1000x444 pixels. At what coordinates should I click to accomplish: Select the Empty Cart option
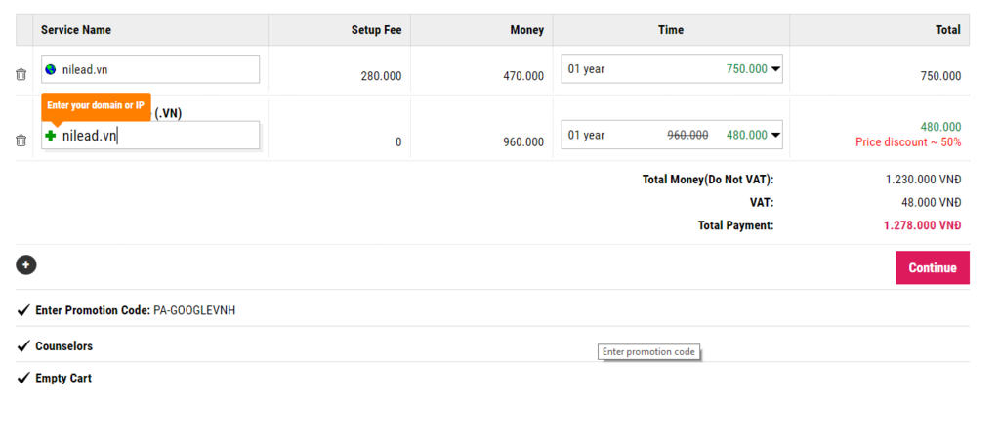click(63, 379)
